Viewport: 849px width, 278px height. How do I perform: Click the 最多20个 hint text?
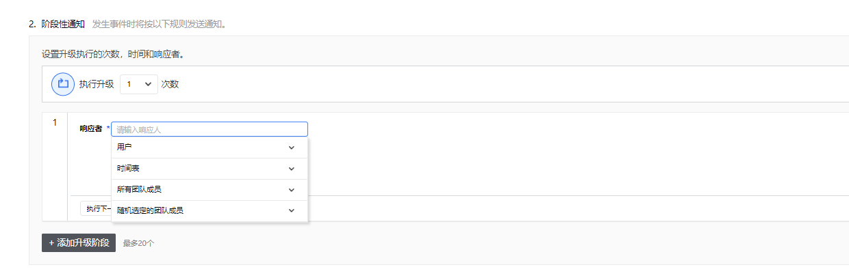pos(138,243)
